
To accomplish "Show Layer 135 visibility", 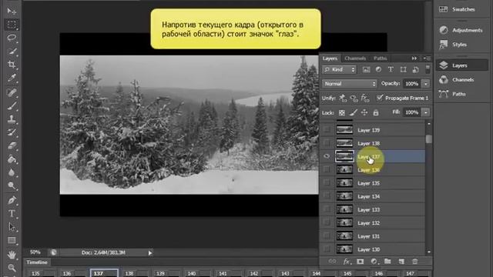I will (x=327, y=183).
